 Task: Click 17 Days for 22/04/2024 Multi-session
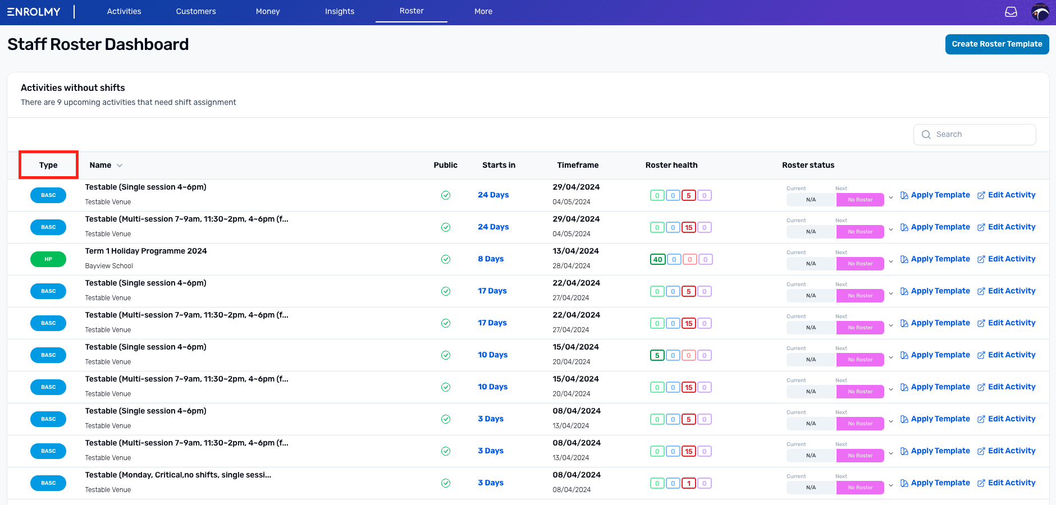(492, 323)
